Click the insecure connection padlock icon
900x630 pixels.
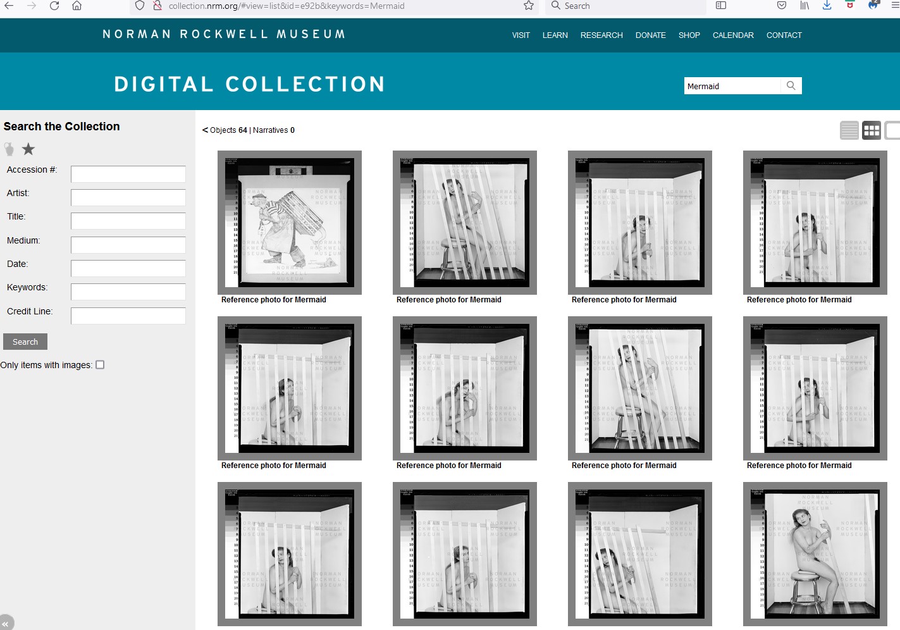(157, 6)
